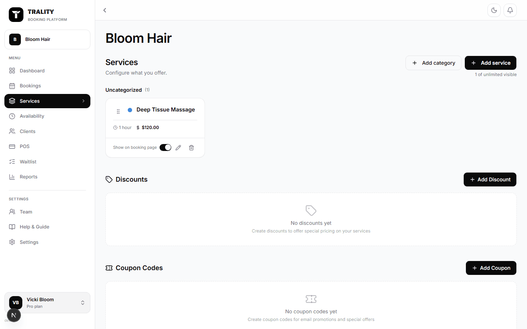Toggle Show on booking page switch
The height and width of the screenshot is (329, 527).
point(165,147)
